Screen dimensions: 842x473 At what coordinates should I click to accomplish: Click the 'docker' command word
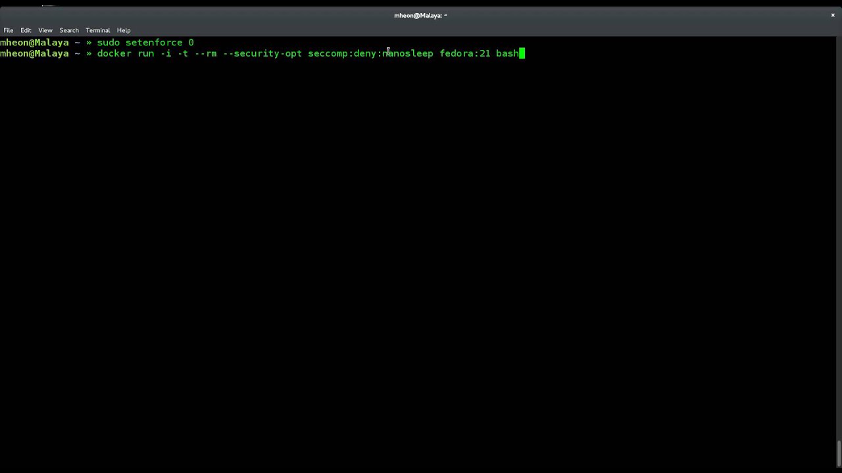click(114, 54)
